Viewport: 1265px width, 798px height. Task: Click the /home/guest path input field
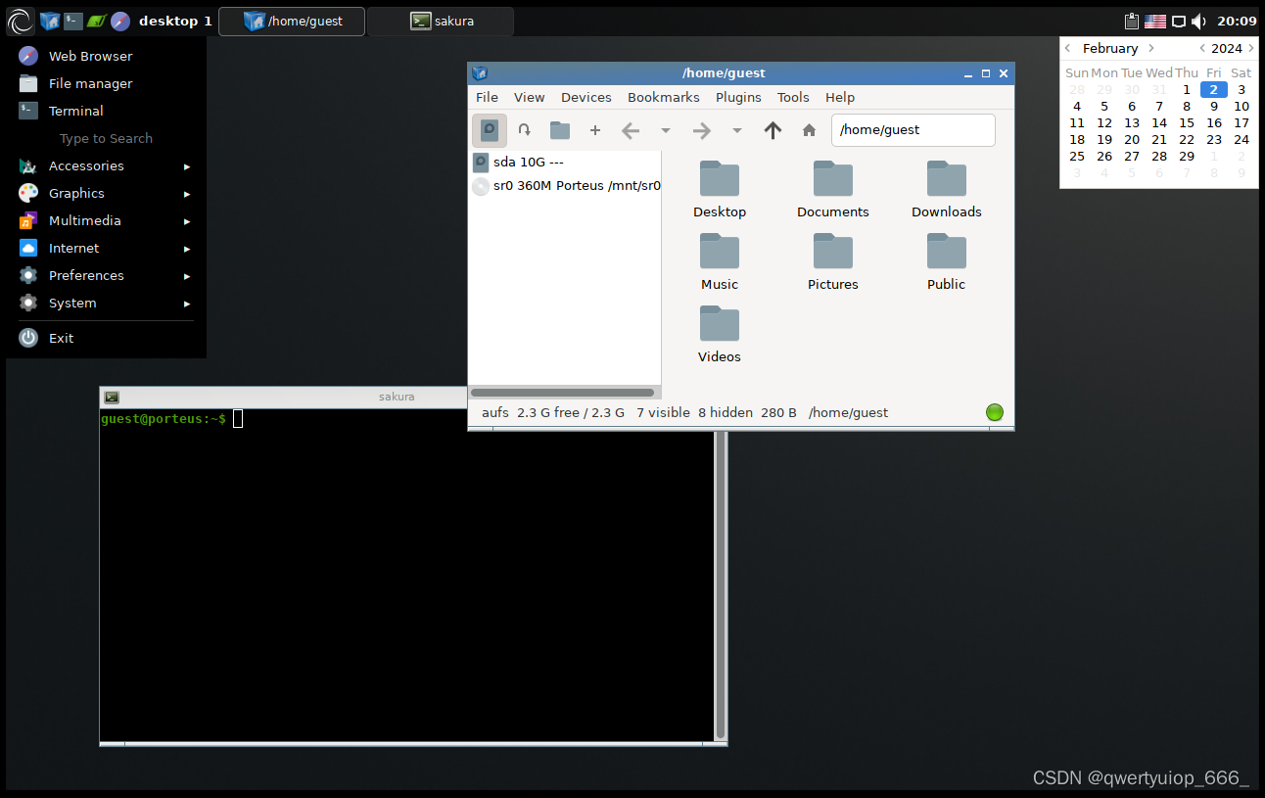913,129
